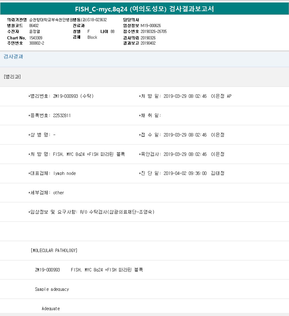This screenshot has width=289, height=316.
Task: Select result report date 20190402
Action: (148, 43)
